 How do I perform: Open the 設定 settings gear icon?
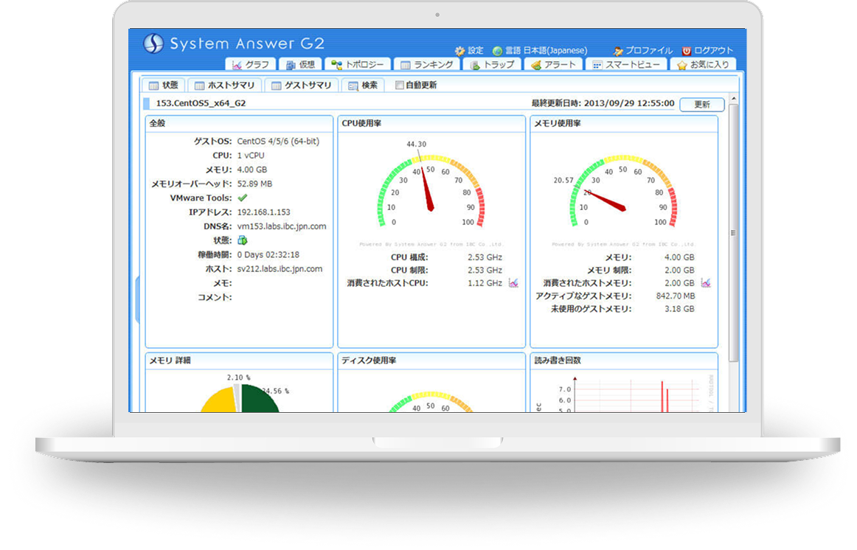[x=460, y=51]
